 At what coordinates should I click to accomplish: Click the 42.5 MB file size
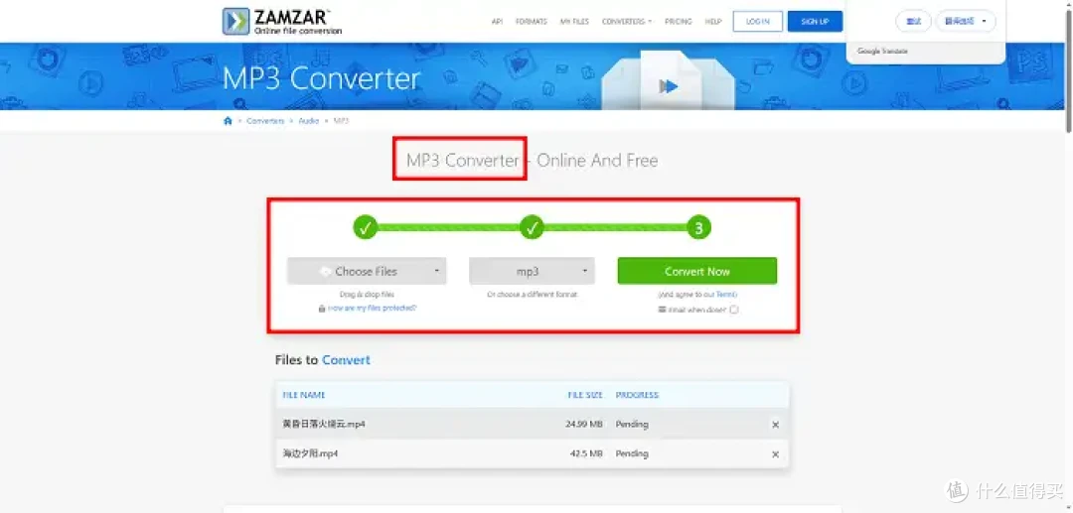(x=587, y=453)
